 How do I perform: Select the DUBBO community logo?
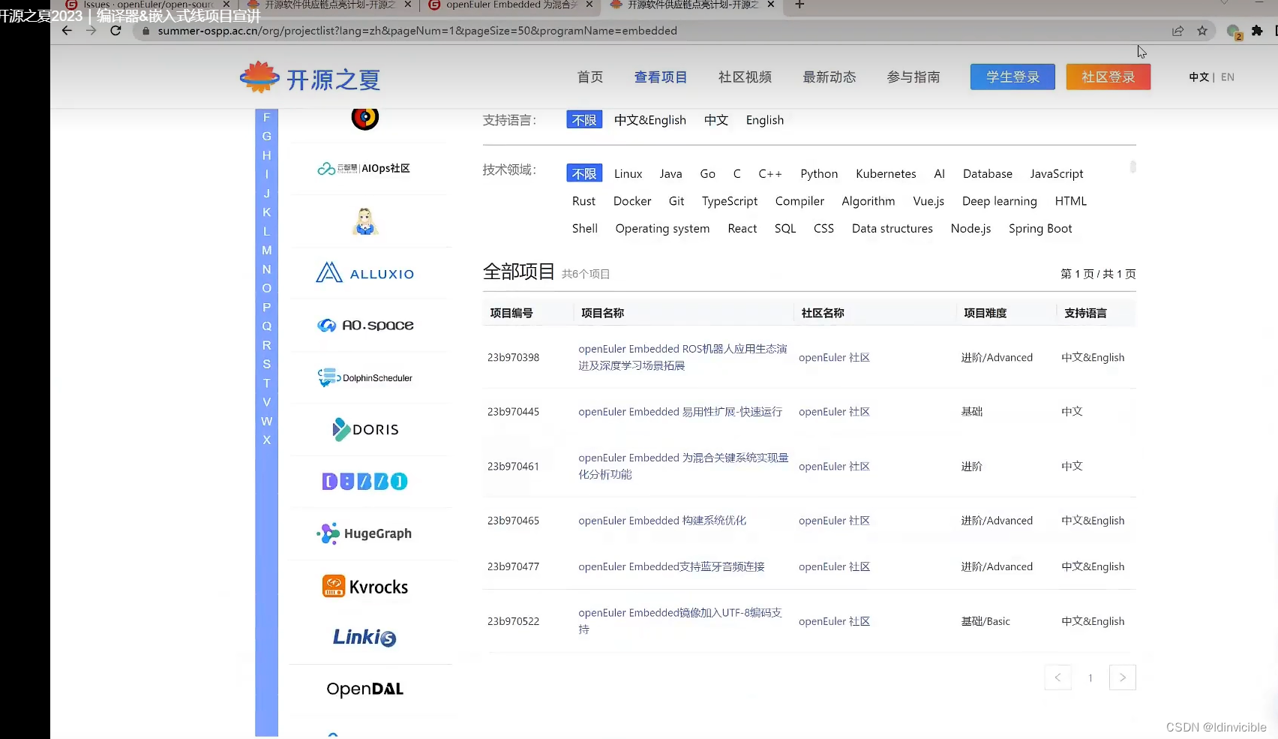click(x=365, y=481)
